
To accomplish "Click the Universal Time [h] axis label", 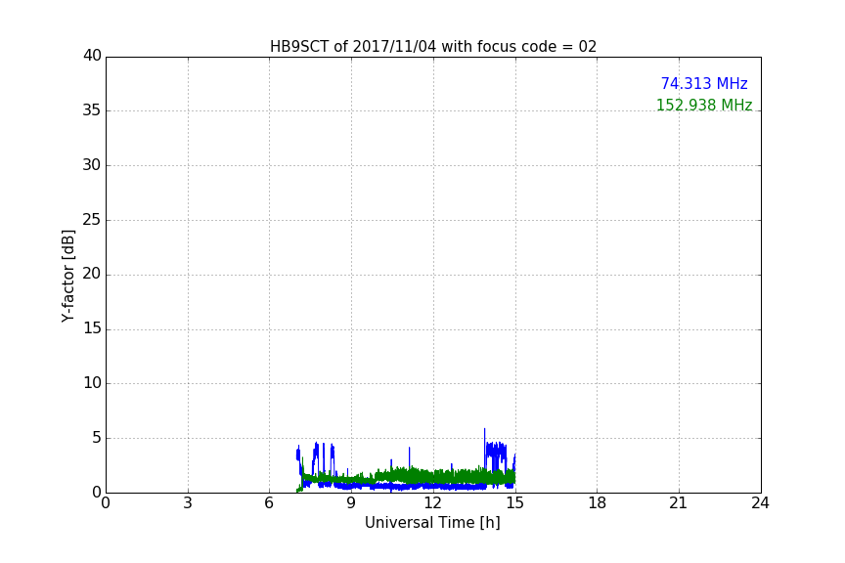I will pyautogui.click(x=432, y=523).
